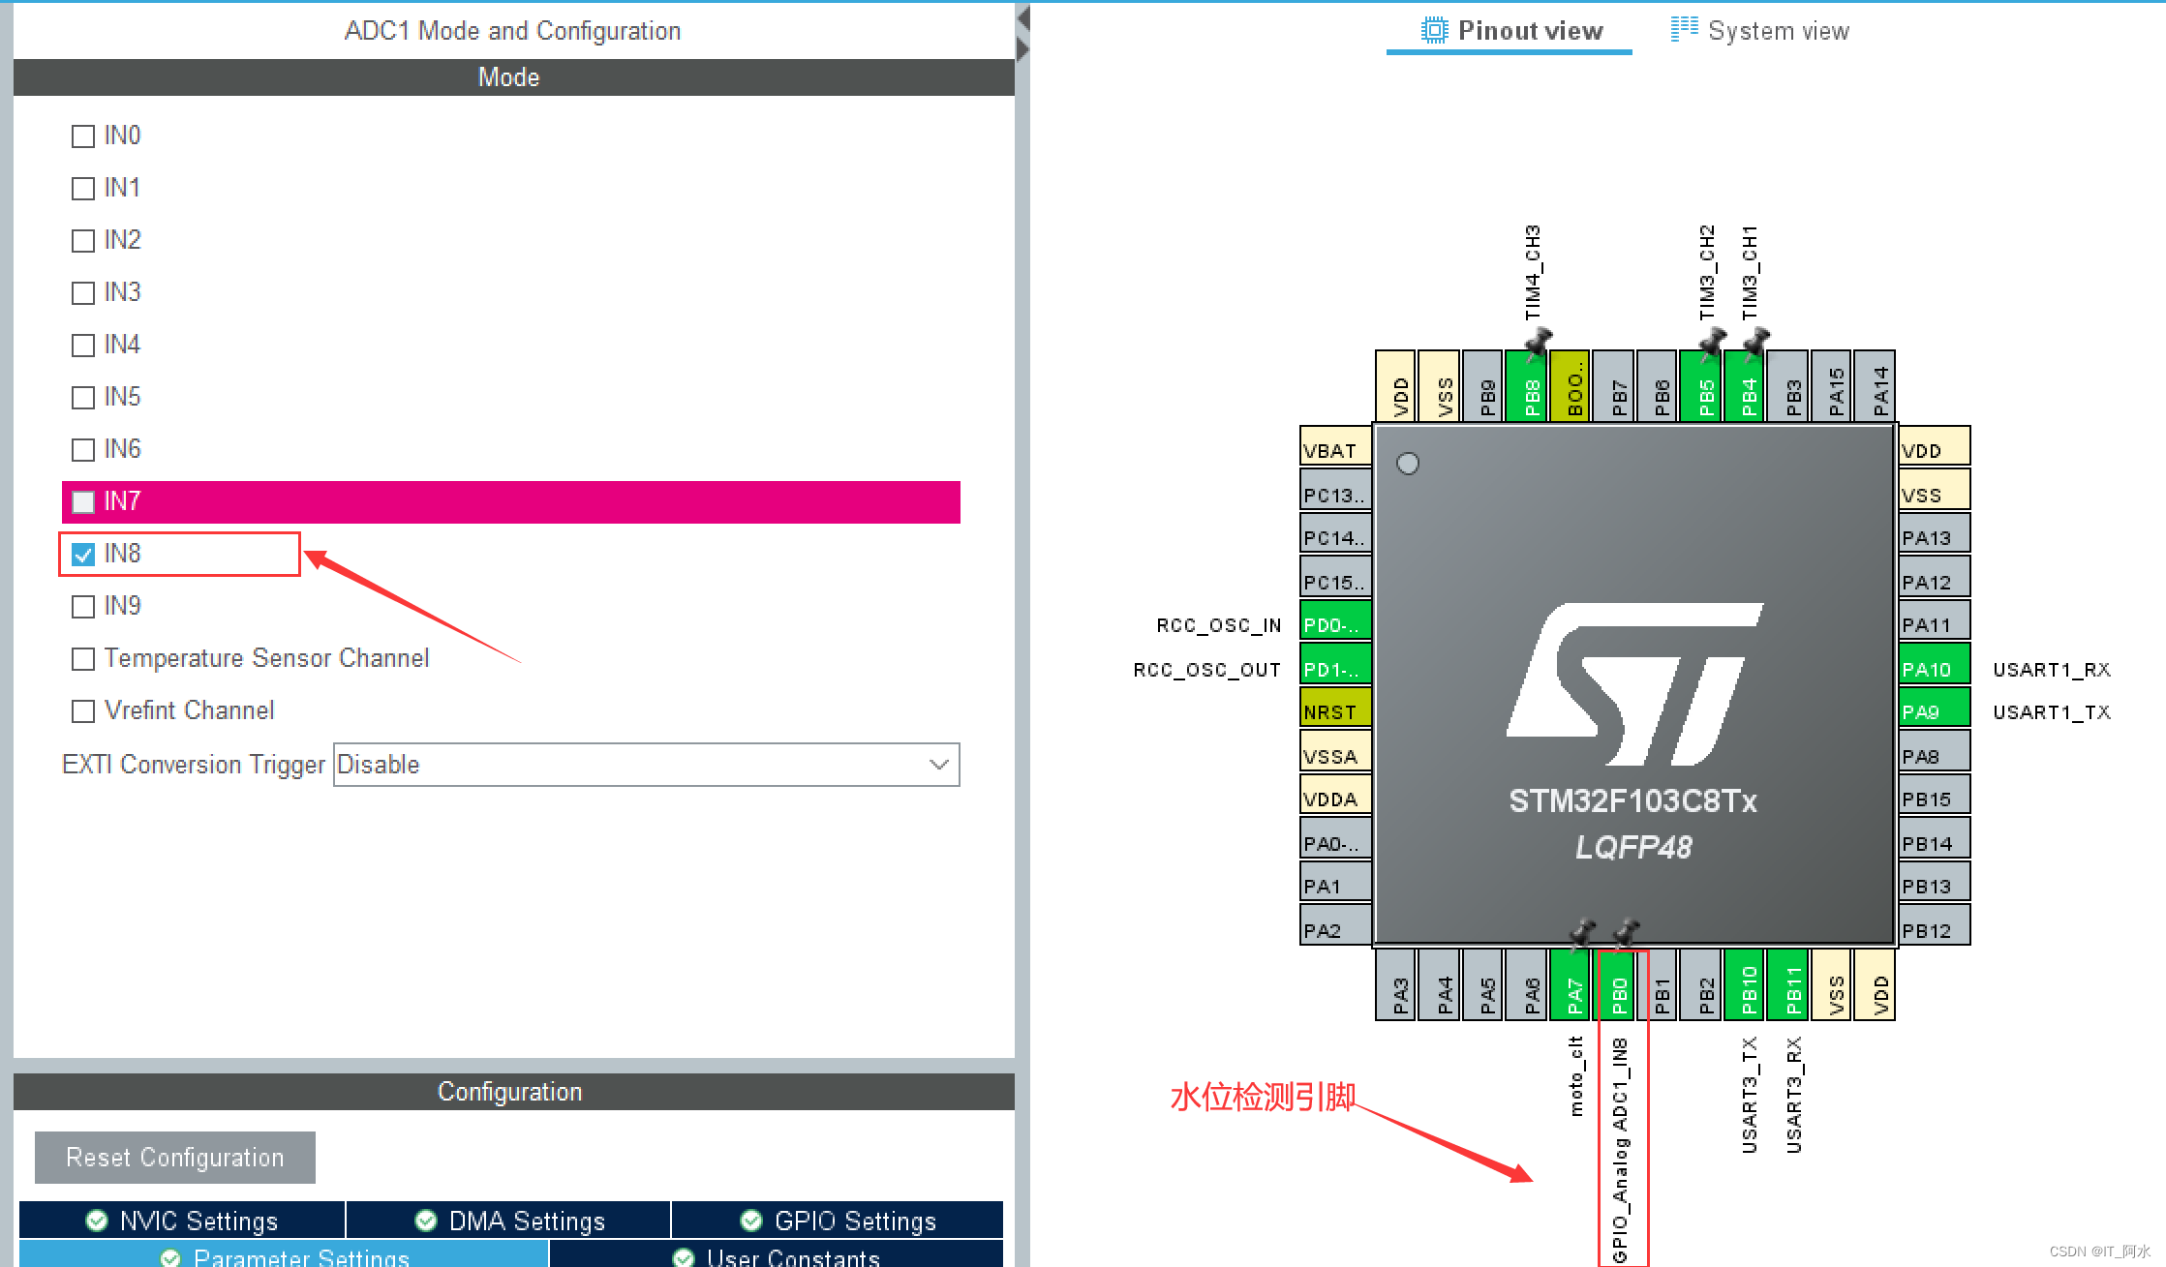The image size is (2166, 1267).
Task: Click the GPIO_Analog ADC1_IN8 pin label
Action: coord(1620,1150)
